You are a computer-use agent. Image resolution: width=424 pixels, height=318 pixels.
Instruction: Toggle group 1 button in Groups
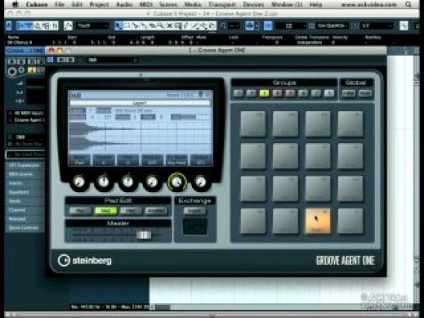click(x=238, y=93)
